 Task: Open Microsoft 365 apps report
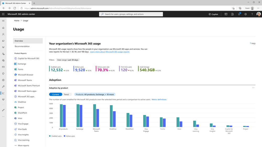point(24,97)
